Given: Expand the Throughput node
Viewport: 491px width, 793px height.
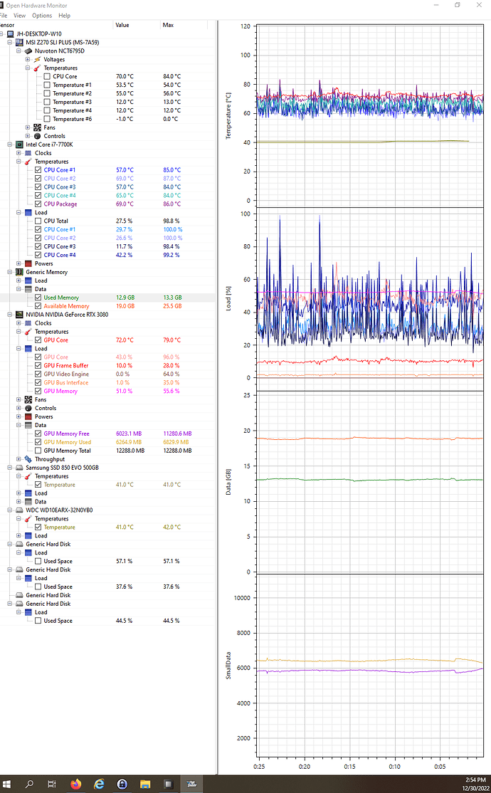Looking at the screenshot, I should click(x=19, y=459).
